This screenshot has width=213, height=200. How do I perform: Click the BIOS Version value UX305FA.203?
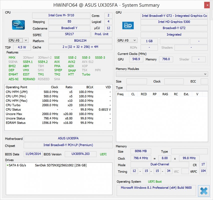81,154
